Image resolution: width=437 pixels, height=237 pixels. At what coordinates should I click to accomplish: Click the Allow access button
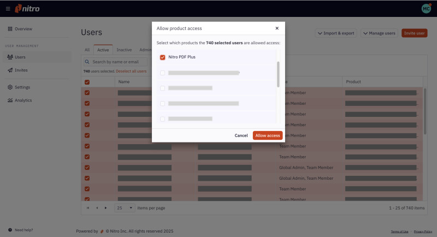268,135
